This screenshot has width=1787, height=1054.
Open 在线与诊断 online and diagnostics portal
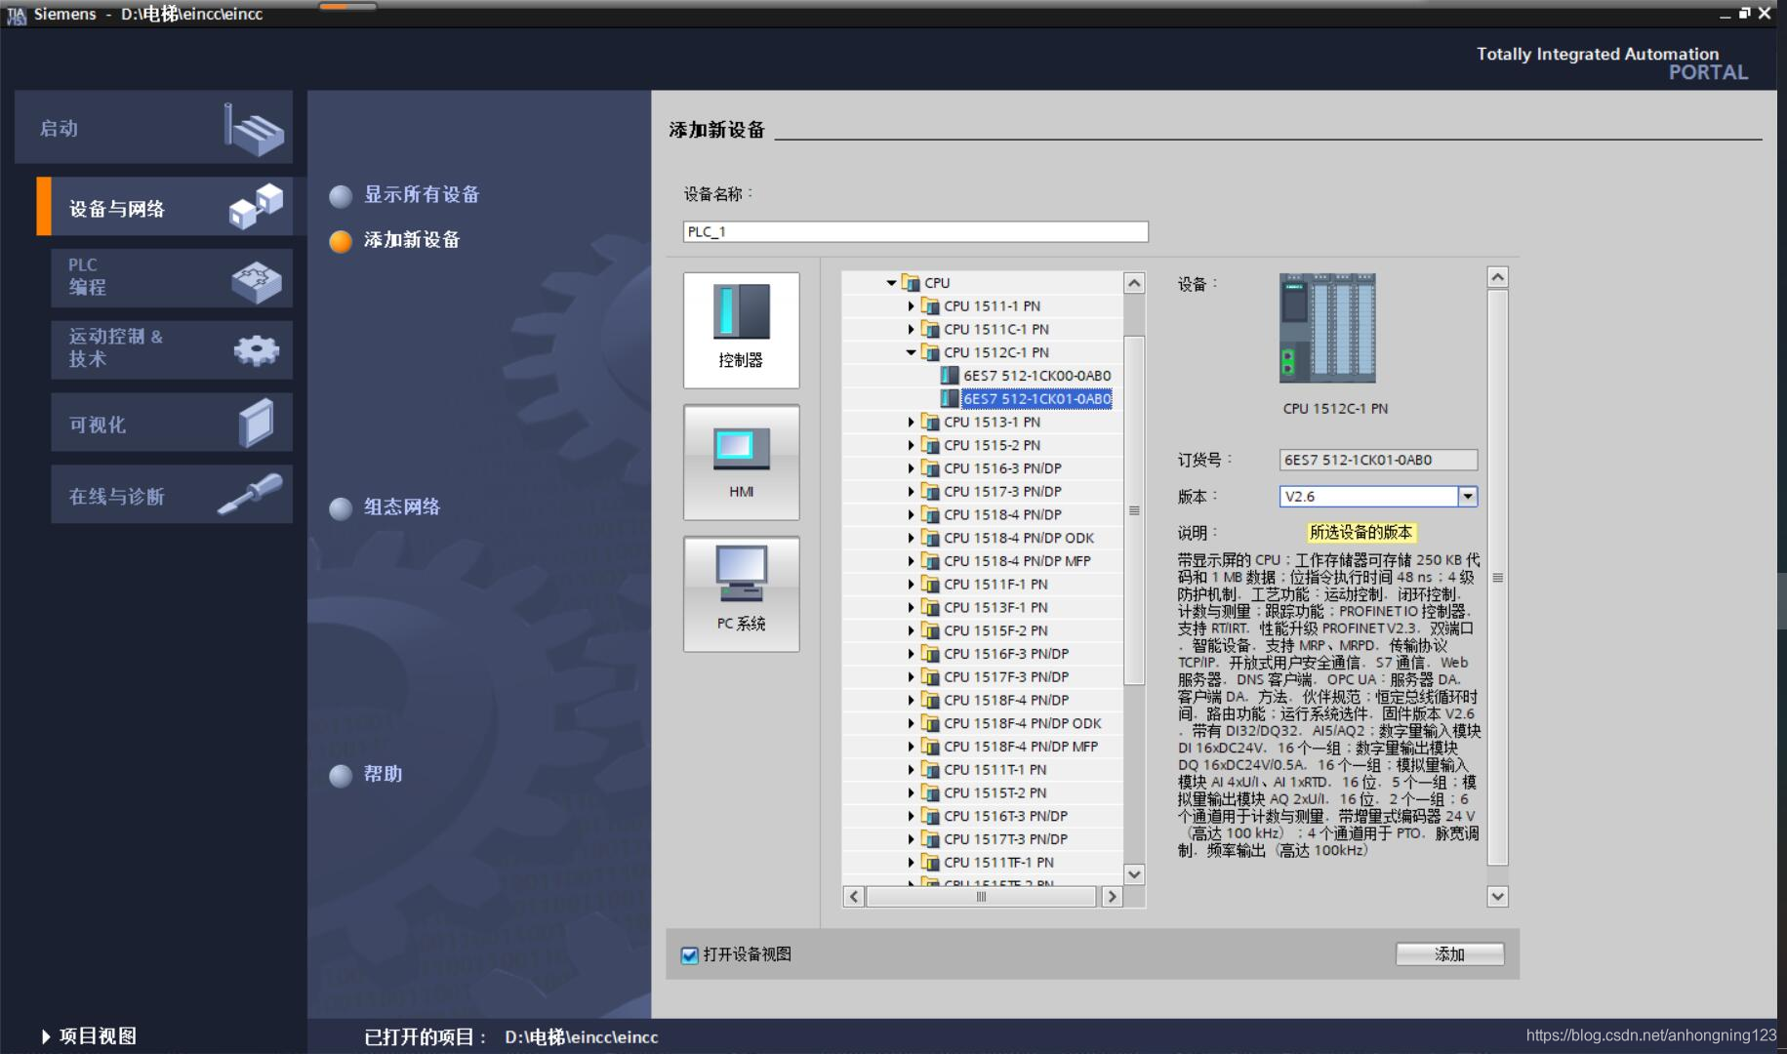point(172,495)
